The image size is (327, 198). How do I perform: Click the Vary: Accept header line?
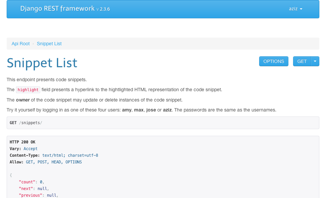[24, 149]
